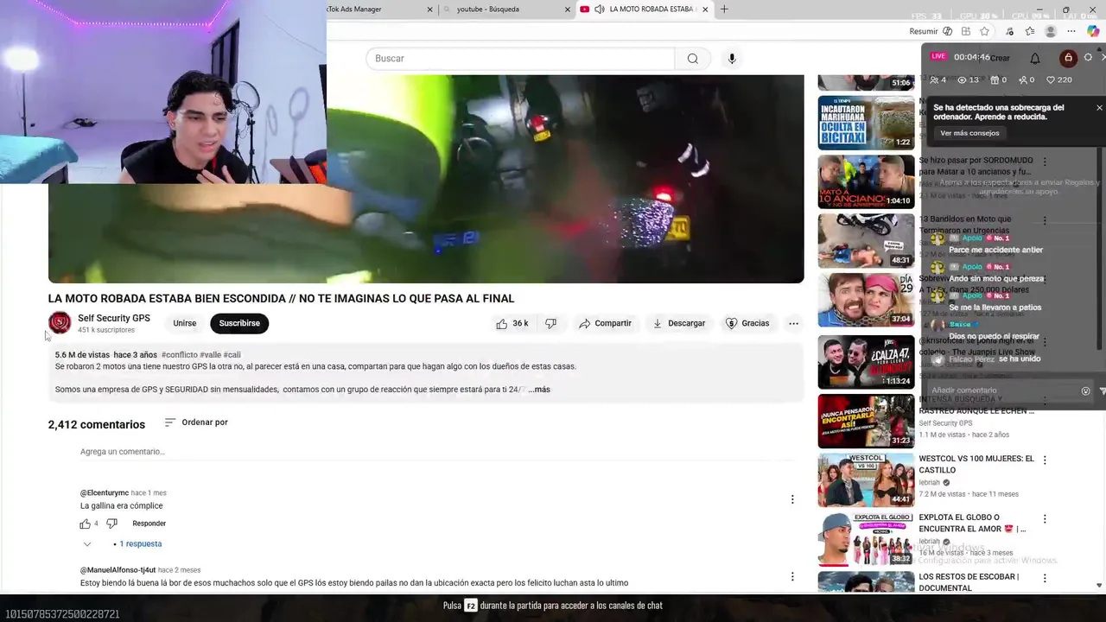Close the youtube - Búsqueda tab
This screenshot has height=622, width=1106.
tap(568, 10)
